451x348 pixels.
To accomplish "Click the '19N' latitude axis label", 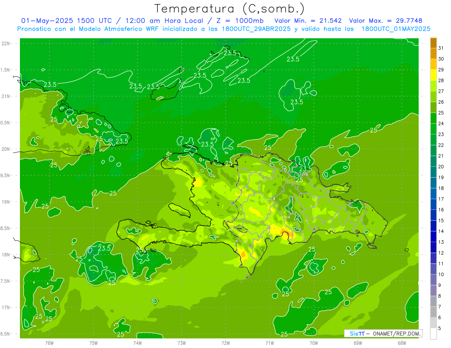I will [x=6, y=202].
